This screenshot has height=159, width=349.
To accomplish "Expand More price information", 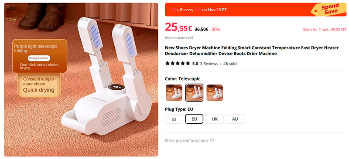I will pos(186,141).
